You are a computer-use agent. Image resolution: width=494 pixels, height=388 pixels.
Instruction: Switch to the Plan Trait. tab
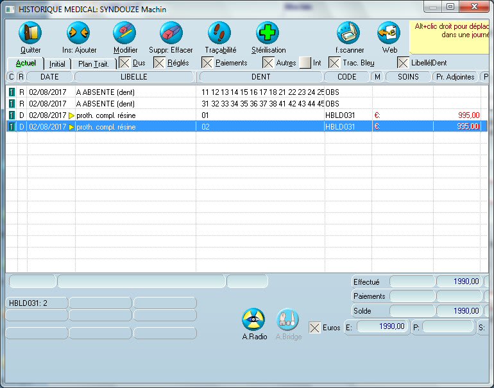[x=93, y=64]
